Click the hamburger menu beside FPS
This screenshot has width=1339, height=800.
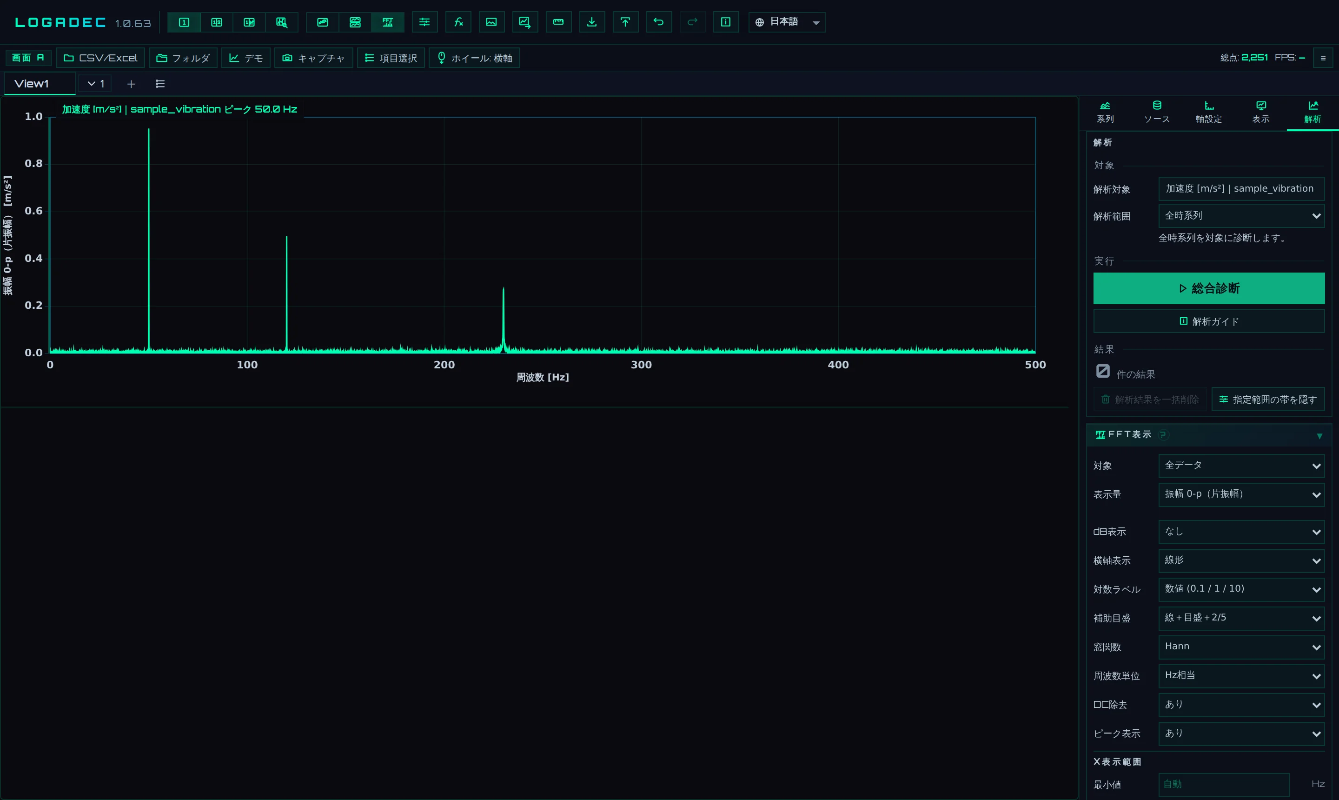click(x=1323, y=58)
